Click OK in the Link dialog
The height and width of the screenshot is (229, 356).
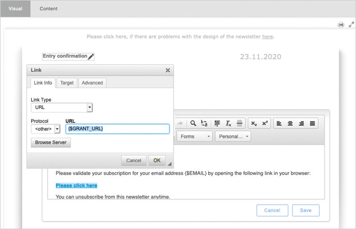pyautogui.click(x=157, y=160)
